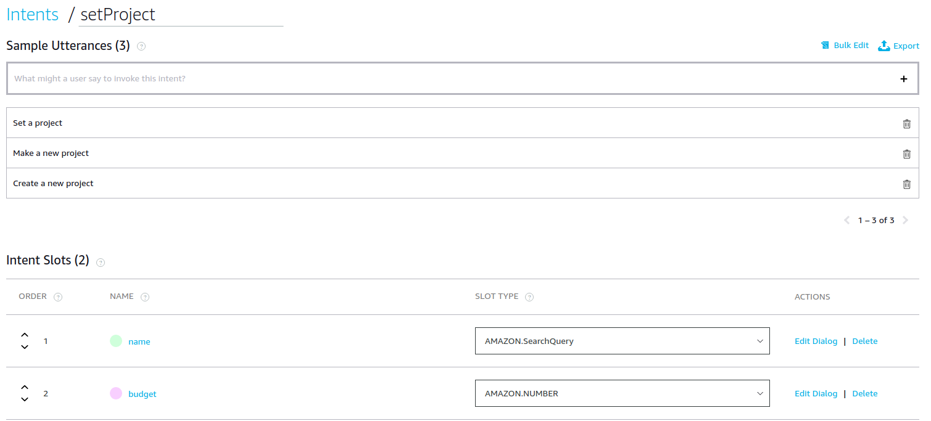This screenshot has height=421, width=931.
Task: Export the sample utterances
Action: pyautogui.click(x=898, y=46)
